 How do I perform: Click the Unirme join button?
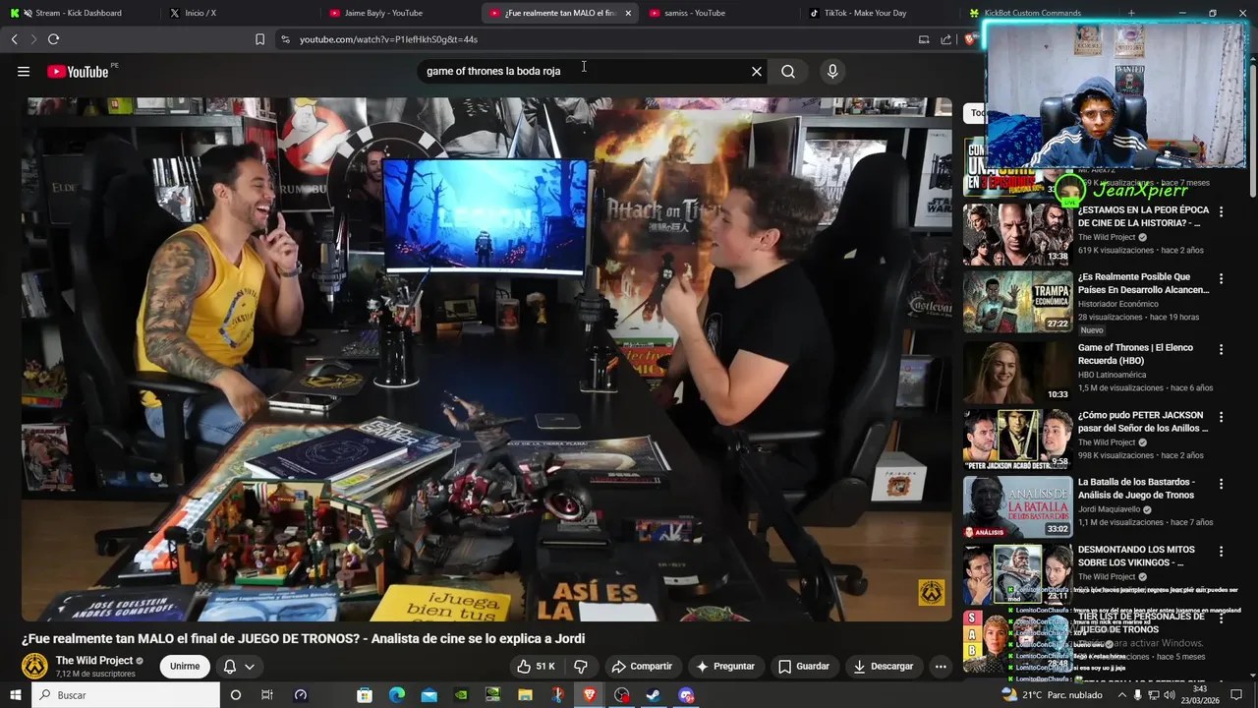tap(185, 666)
